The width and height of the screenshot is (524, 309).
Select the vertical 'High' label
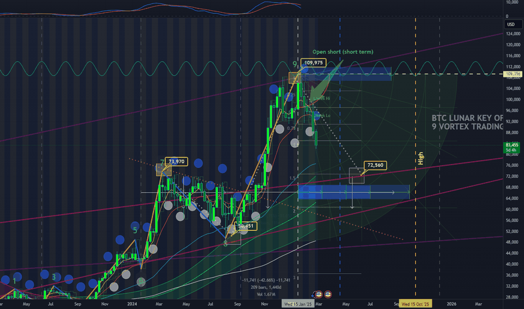[x=421, y=158]
